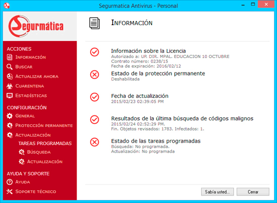The image size is (277, 203).
Task: Close the window with the red X
Action: tap(266, 4)
